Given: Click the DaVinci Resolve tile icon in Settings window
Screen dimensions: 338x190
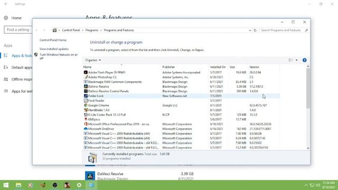Looking at the screenshot, I should [x=90, y=176].
